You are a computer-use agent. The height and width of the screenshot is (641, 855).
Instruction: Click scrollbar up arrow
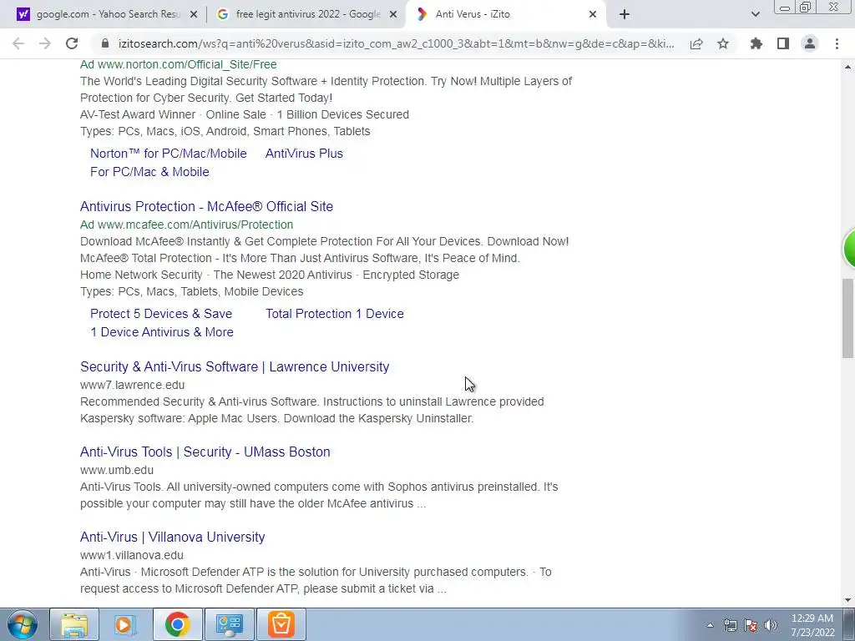coord(848,67)
